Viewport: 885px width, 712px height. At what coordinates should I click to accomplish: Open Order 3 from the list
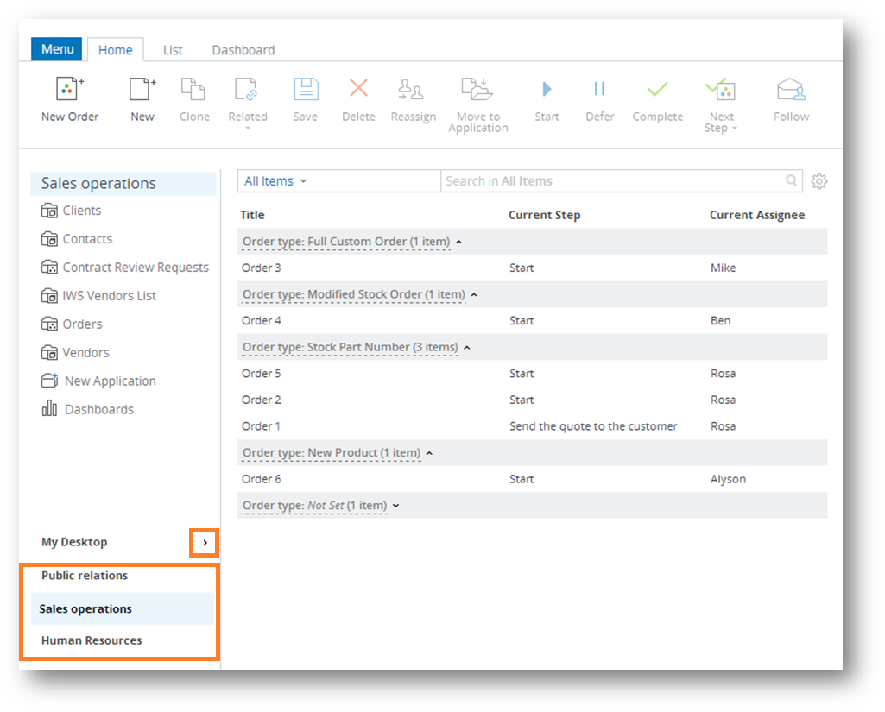click(262, 268)
